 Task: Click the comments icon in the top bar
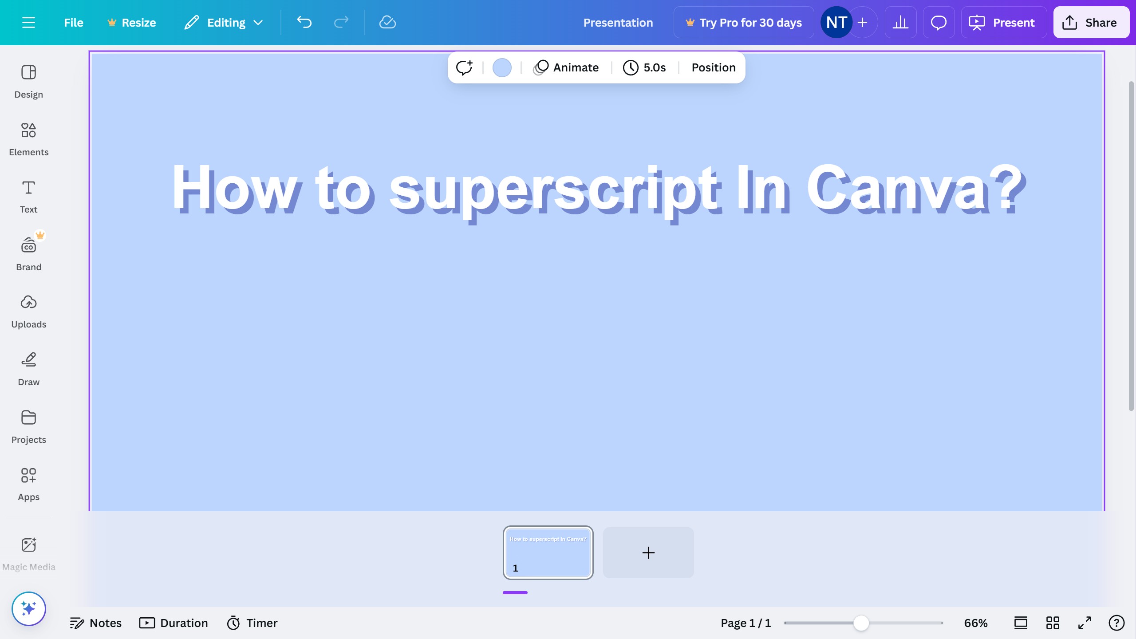(939, 22)
